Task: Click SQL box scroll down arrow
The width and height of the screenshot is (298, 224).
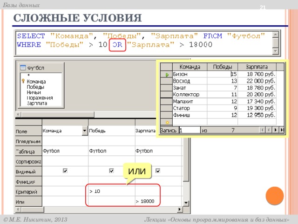Action: pos(275,51)
